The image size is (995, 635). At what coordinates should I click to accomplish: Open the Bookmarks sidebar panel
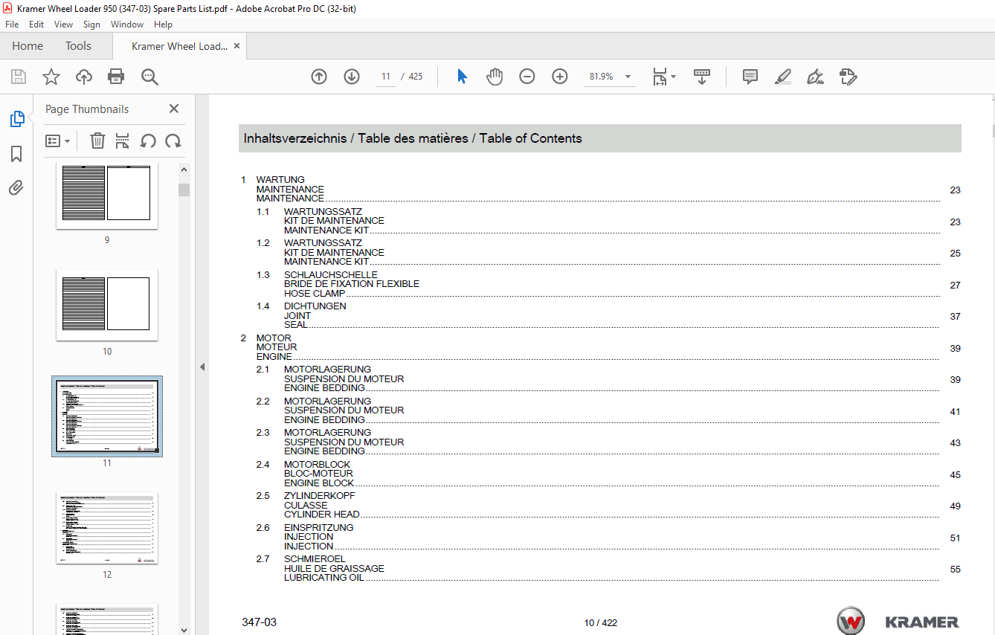tap(16, 154)
